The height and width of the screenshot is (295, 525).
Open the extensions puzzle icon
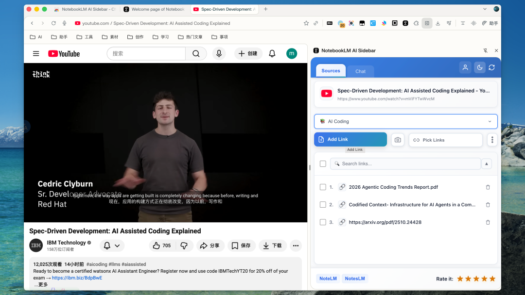pyautogui.click(x=416, y=23)
